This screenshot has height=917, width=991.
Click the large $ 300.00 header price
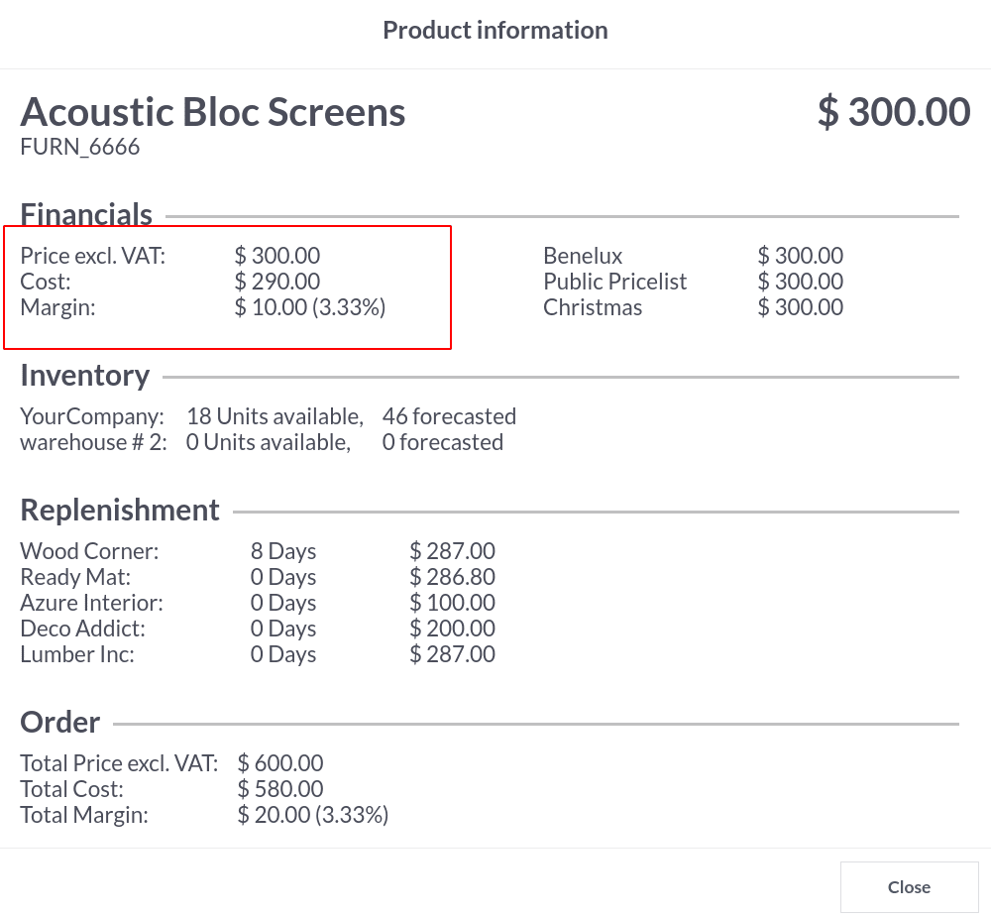point(893,112)
